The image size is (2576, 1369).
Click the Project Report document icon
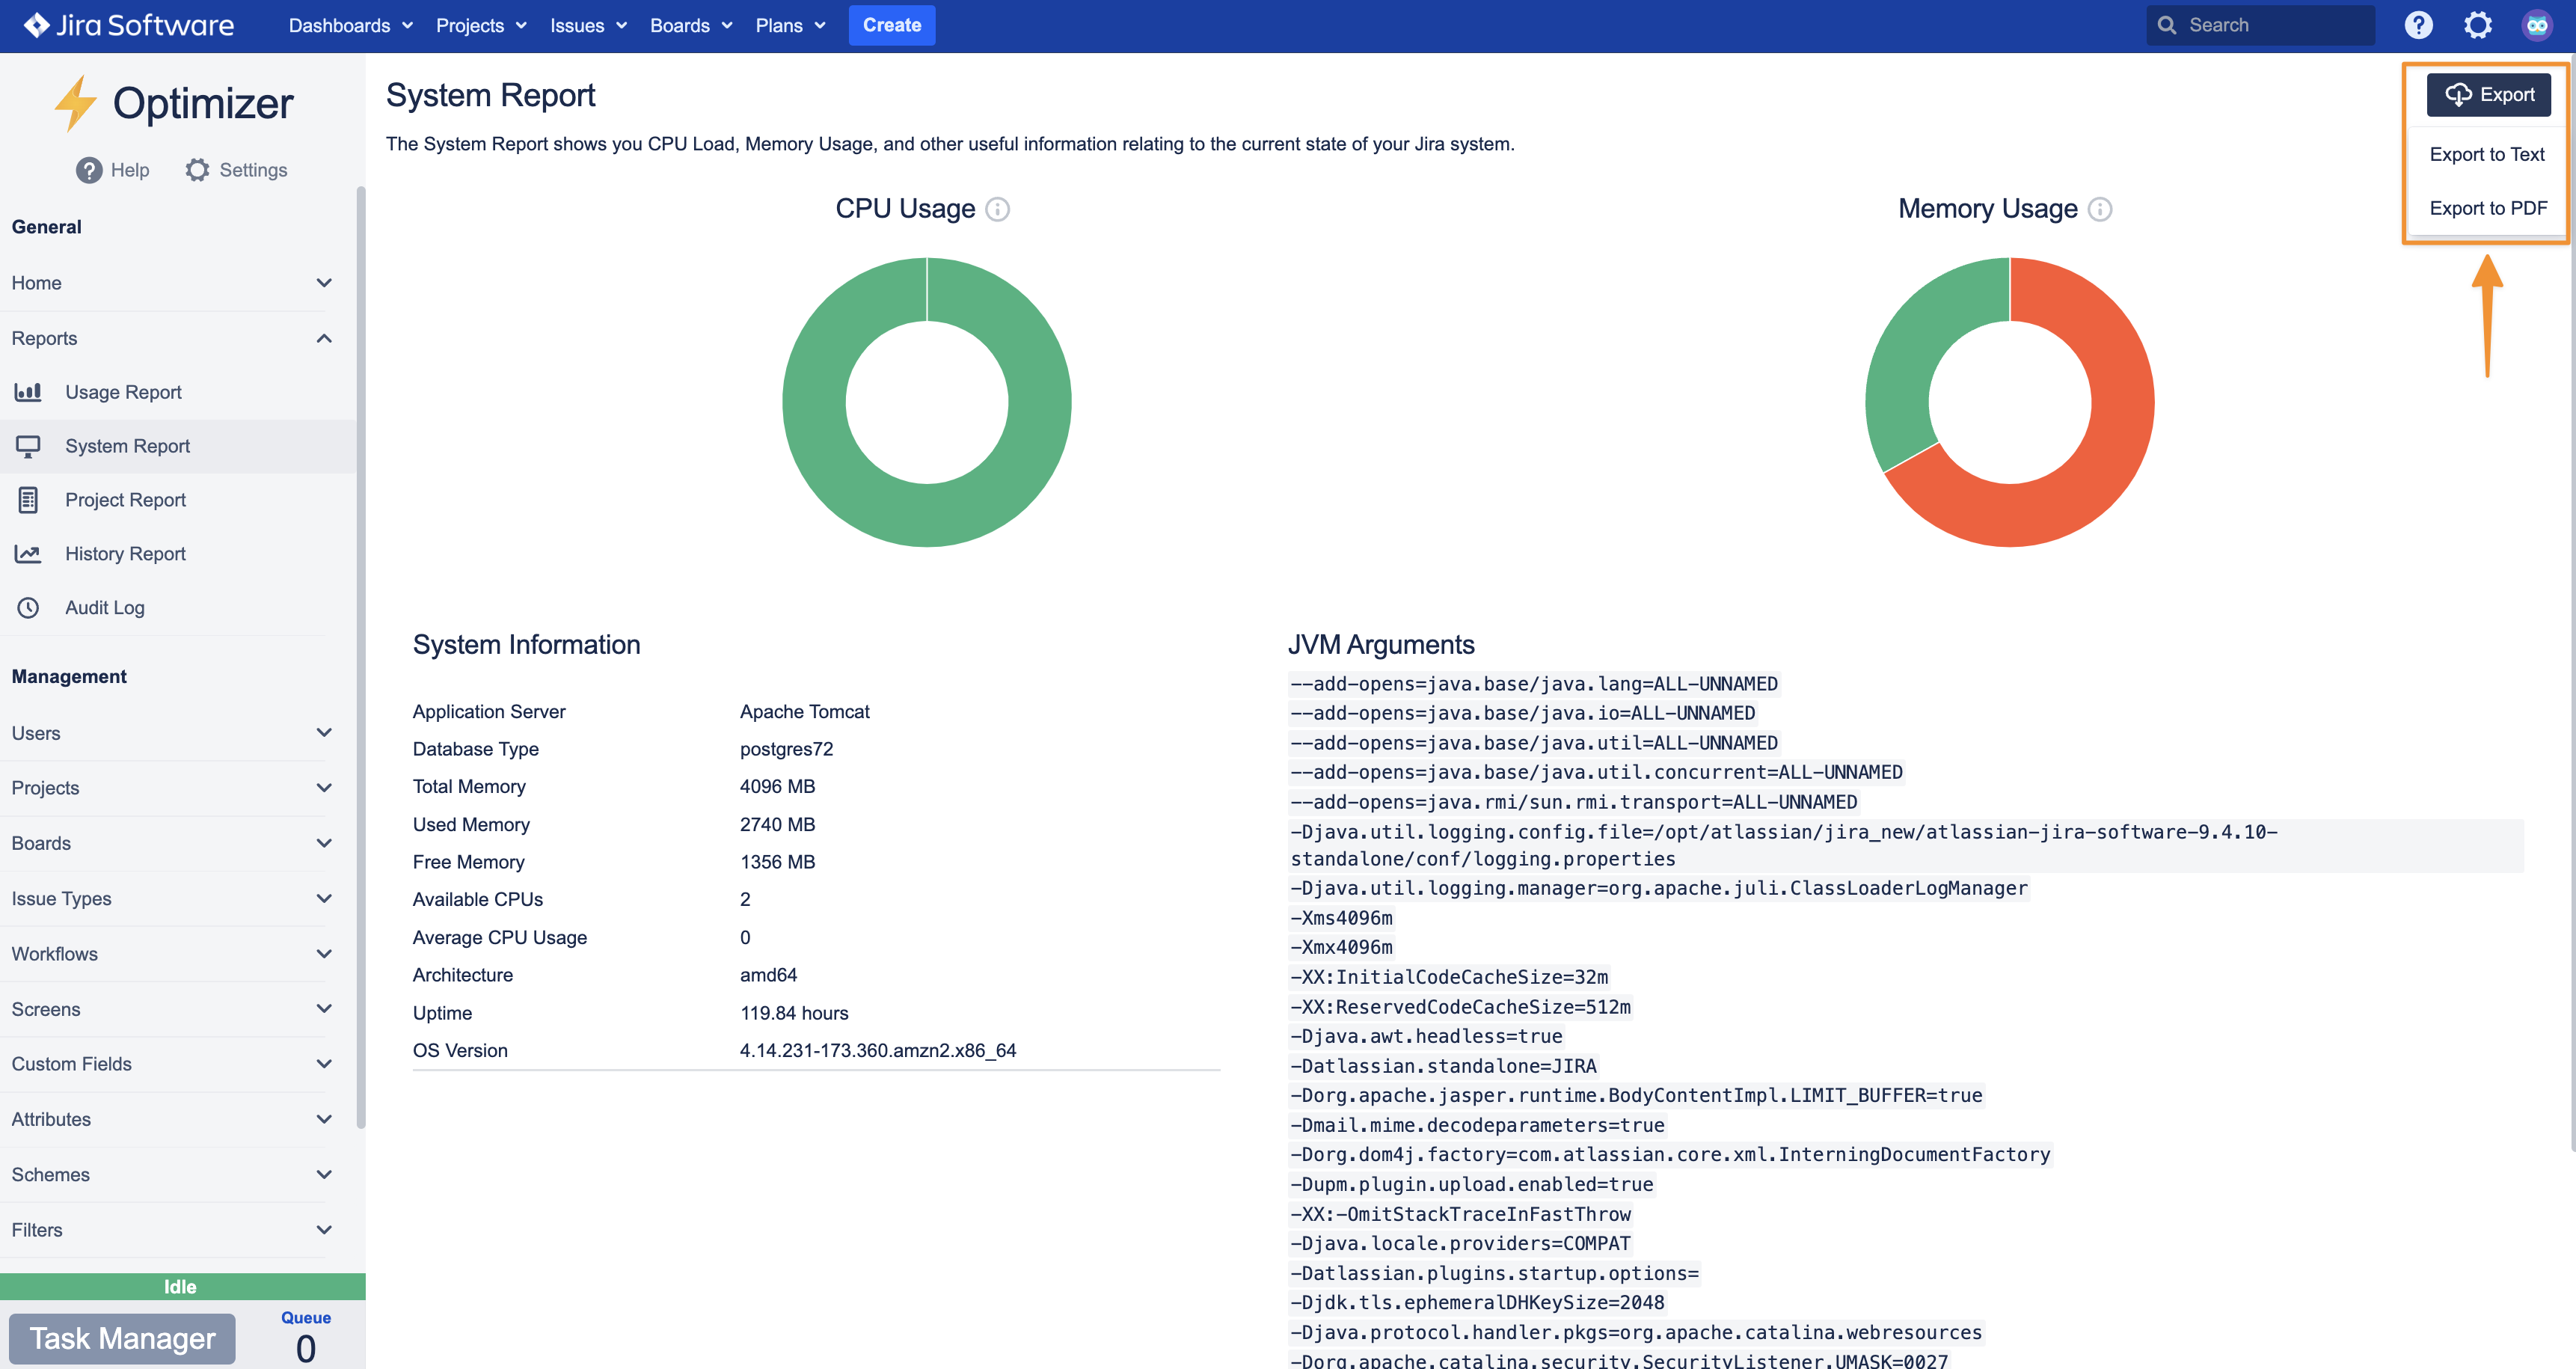click(28, 500)
